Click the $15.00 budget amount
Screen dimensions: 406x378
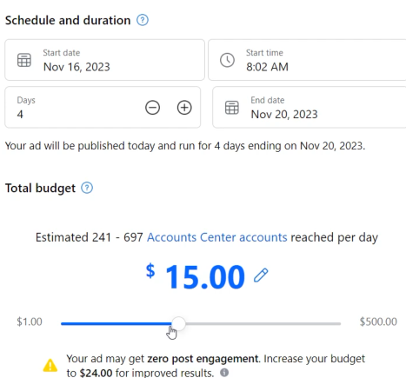pos(196,276)
